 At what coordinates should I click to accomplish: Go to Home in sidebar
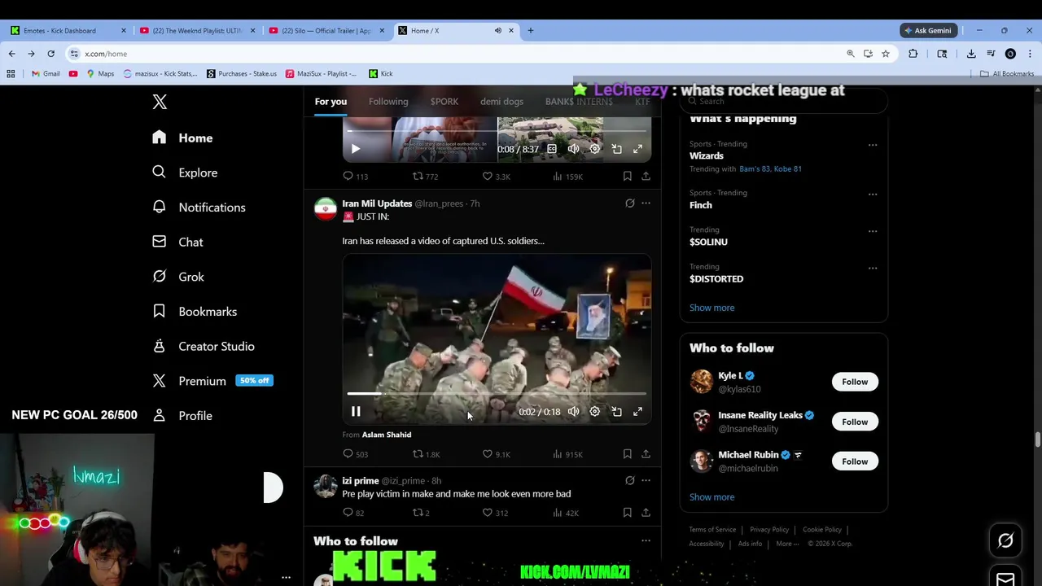[182, 138]
